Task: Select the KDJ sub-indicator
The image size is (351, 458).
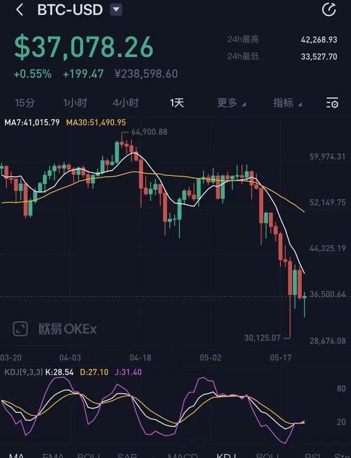Action: (227, 455)
